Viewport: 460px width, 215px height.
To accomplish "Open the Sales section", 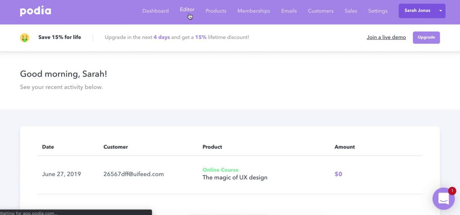I will (351, 11).
